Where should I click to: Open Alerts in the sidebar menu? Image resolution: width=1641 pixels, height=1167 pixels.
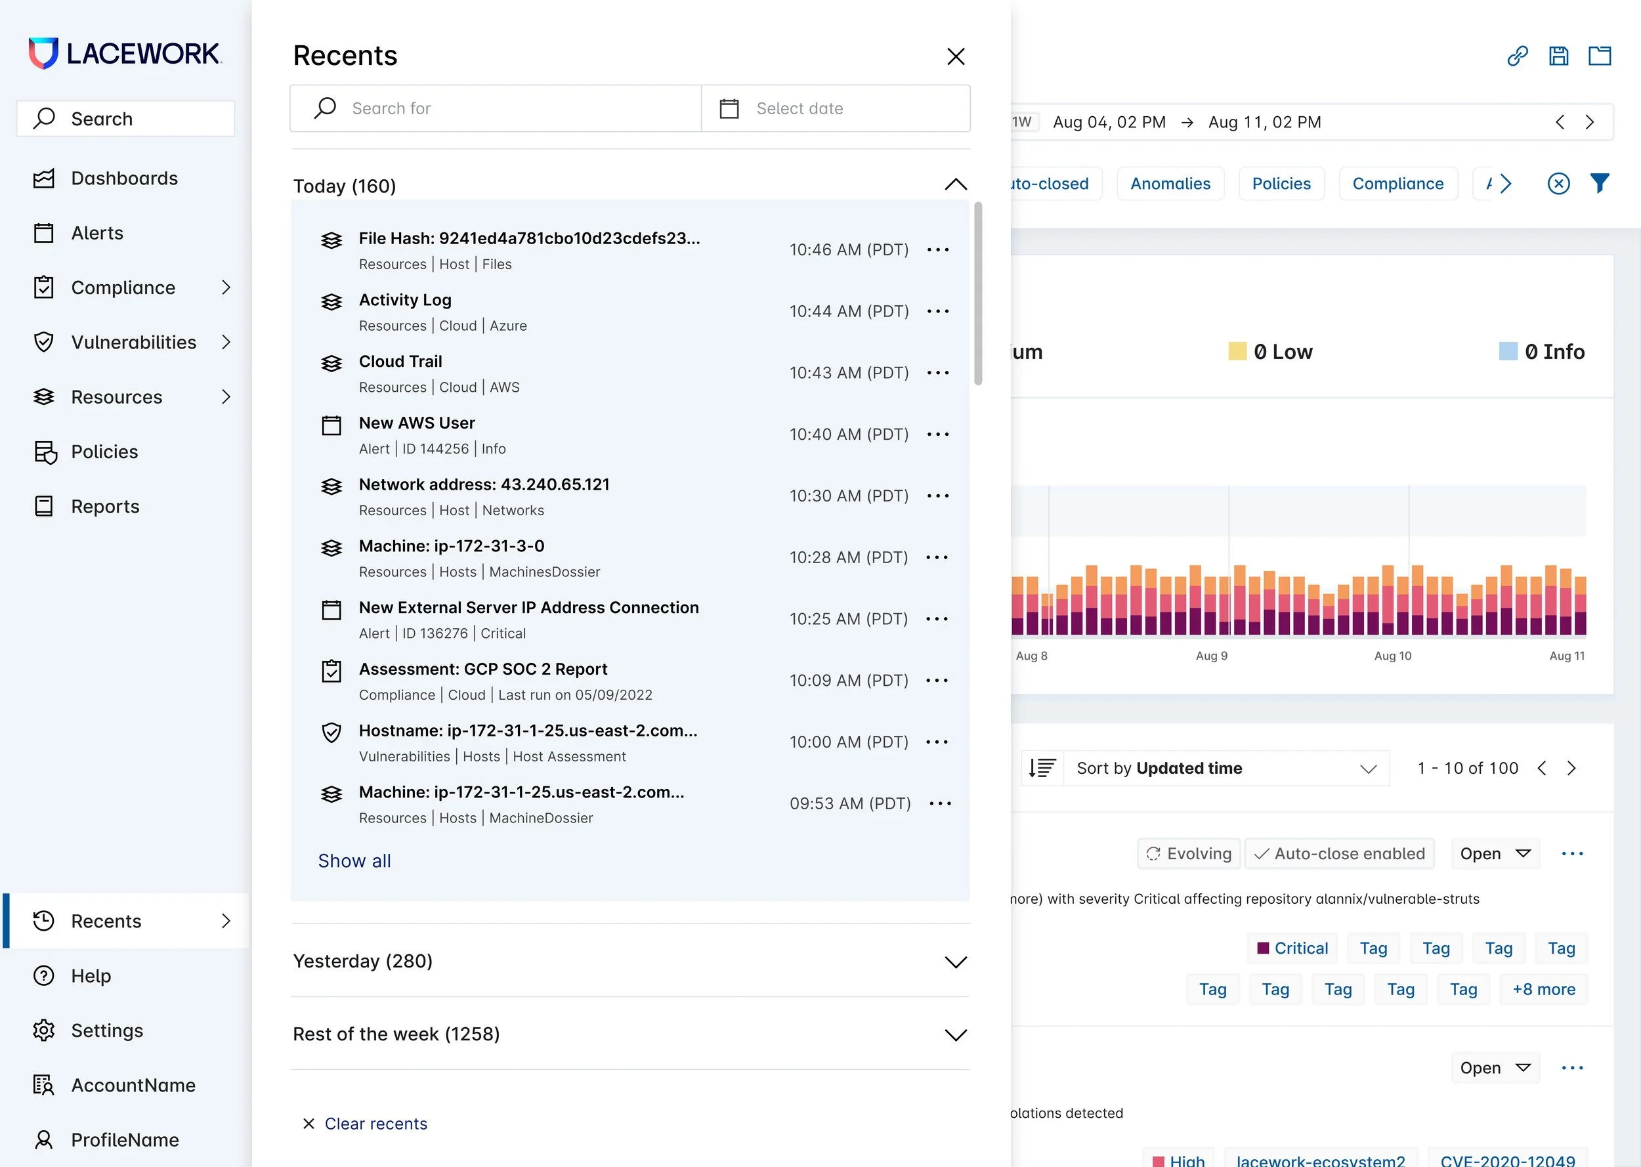pos(97,233)
